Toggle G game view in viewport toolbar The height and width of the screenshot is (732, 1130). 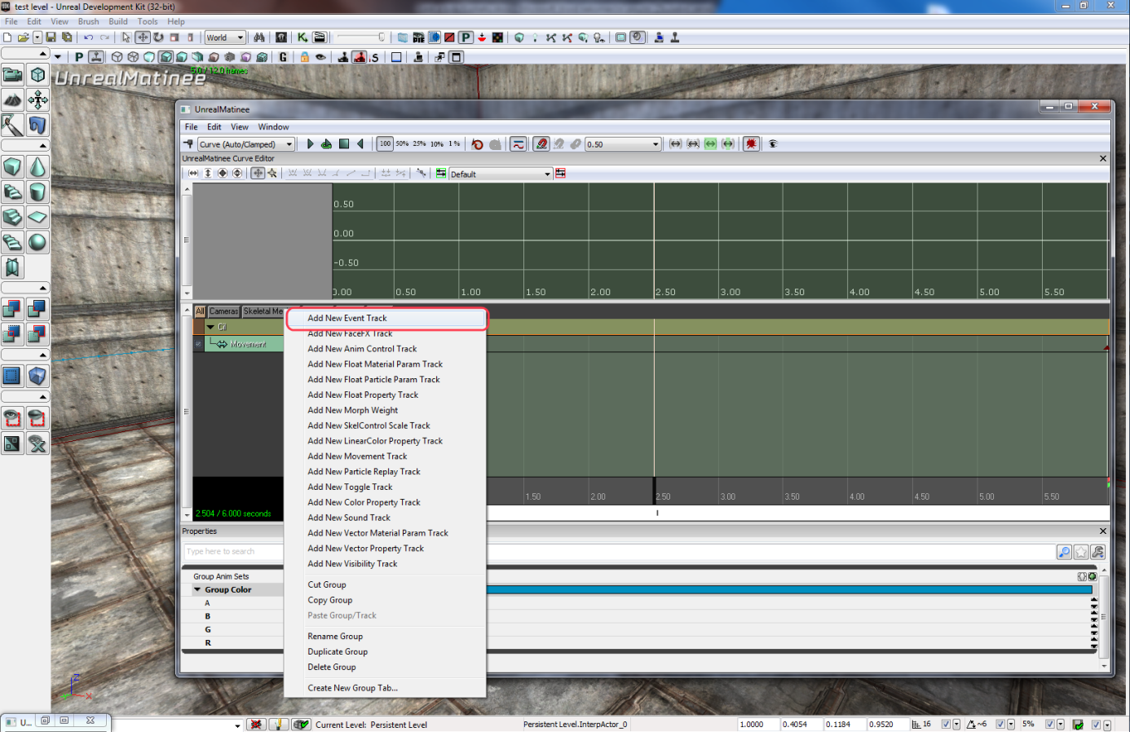pyautogui.click(x=283, y=57)
